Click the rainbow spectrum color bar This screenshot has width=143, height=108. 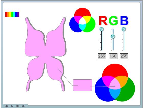[x=12, y=14]
